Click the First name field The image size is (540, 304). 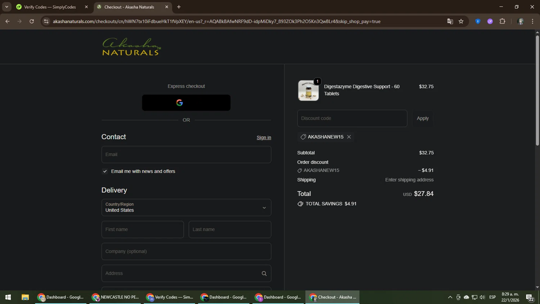coord(143,229)
